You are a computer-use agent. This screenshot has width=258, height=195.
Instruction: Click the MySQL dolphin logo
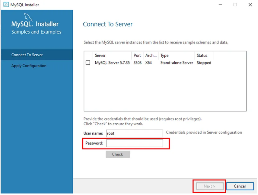28,17
